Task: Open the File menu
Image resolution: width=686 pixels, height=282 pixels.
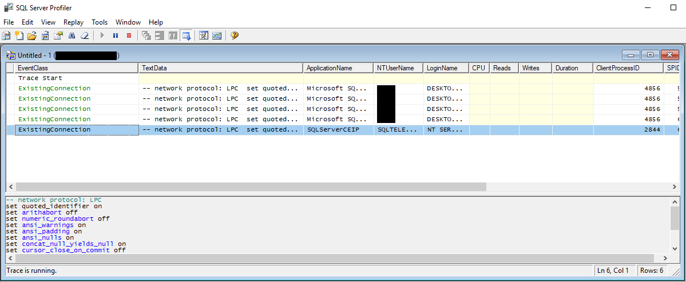Action: [x=9, y=22]
